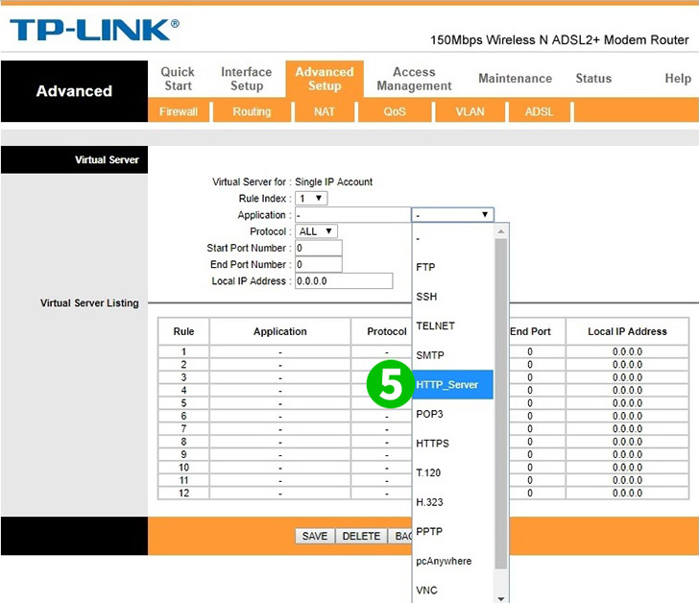Choose VNC from the application list
Viewport: 699px width, 603px height.
tap(452, 591)
